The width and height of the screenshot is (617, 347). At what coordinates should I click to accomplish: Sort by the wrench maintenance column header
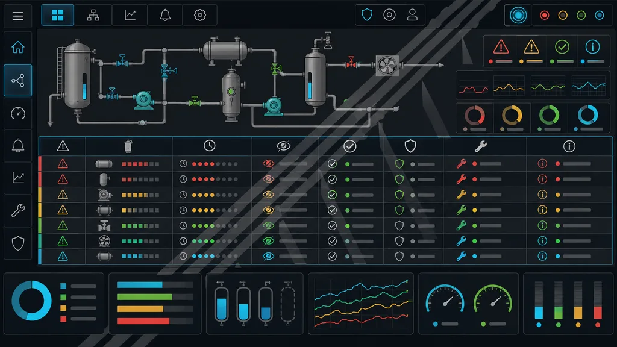point(481,146)
